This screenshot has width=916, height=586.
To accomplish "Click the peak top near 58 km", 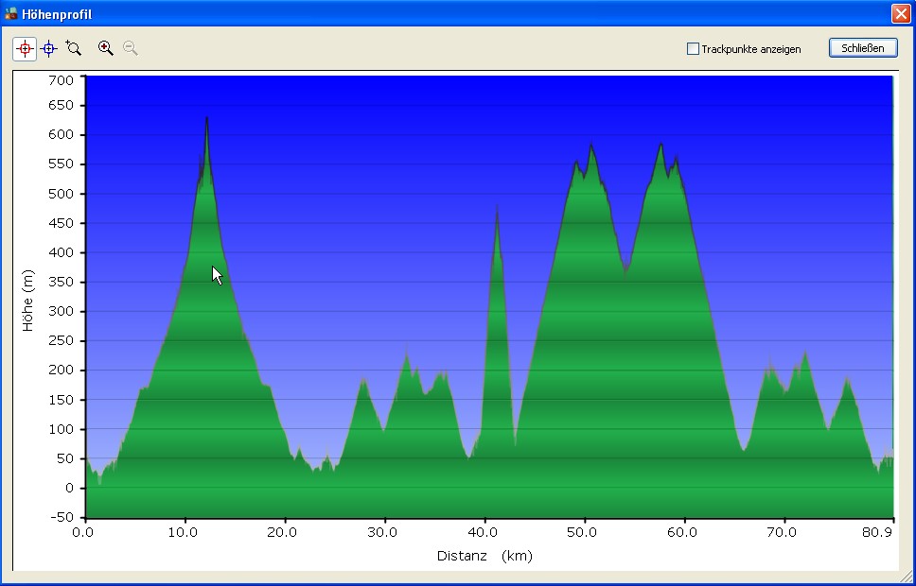I will [661, 145].
